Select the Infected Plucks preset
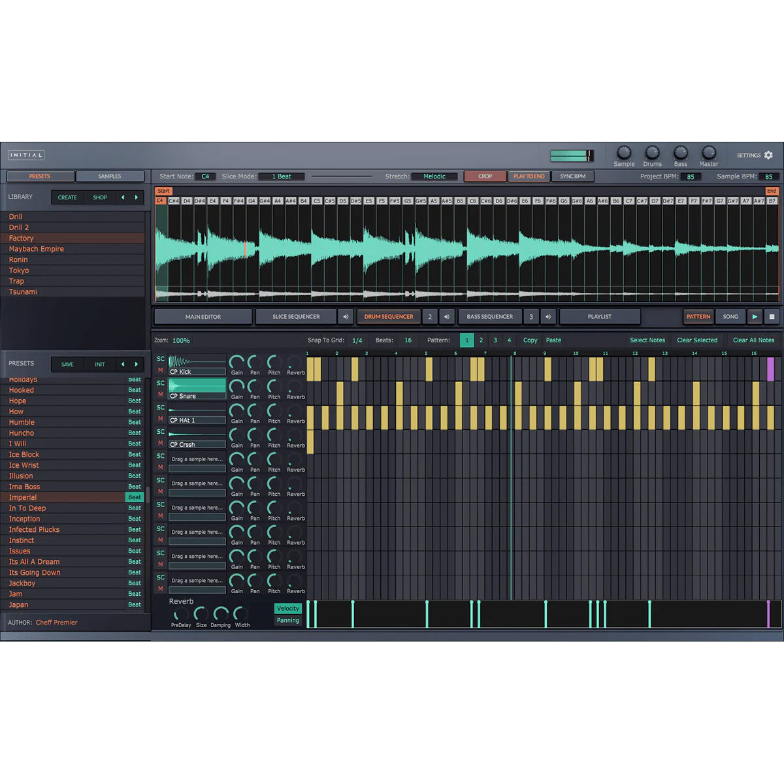 point(73,529)
